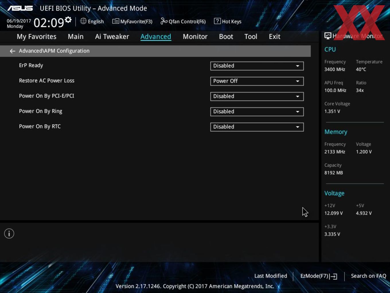The image size is (390, 293).
Task: Click the information icon in help area
Action: pyautogui.click(x=9, y=234)
